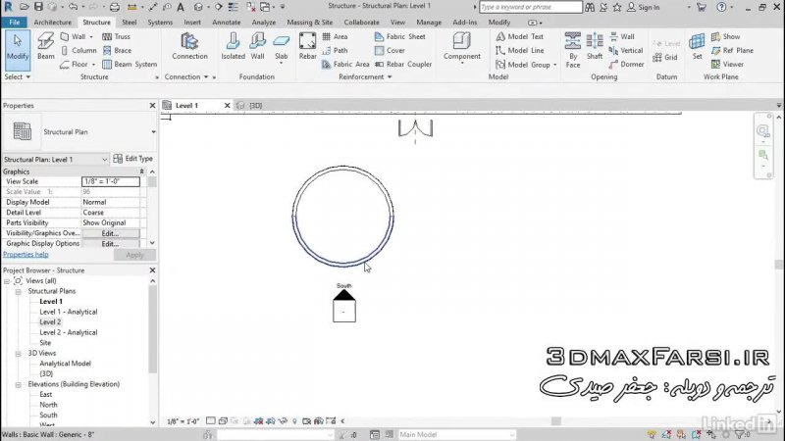Open the Properties help link
This screenshot has height=441, width=785.
[26, 254]
